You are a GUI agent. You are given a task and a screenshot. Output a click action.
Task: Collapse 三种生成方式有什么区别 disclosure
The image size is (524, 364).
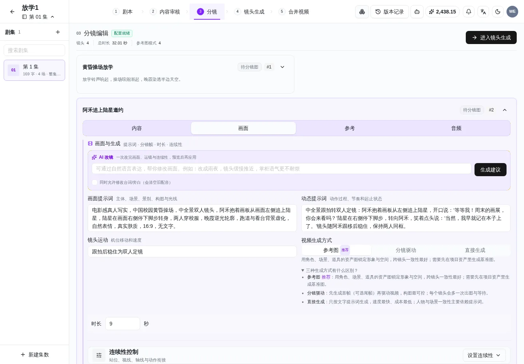pyautogui.click(x=329, y=270)
